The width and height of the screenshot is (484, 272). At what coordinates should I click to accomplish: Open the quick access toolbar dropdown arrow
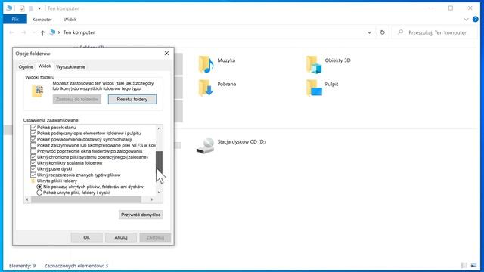click(x=39, y=8)
